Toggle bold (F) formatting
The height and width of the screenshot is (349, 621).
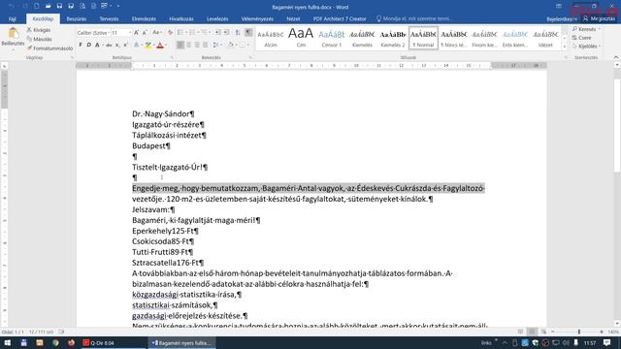click(81, 46)
